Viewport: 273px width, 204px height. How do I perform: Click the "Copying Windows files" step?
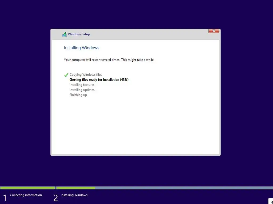pos(86,75)
